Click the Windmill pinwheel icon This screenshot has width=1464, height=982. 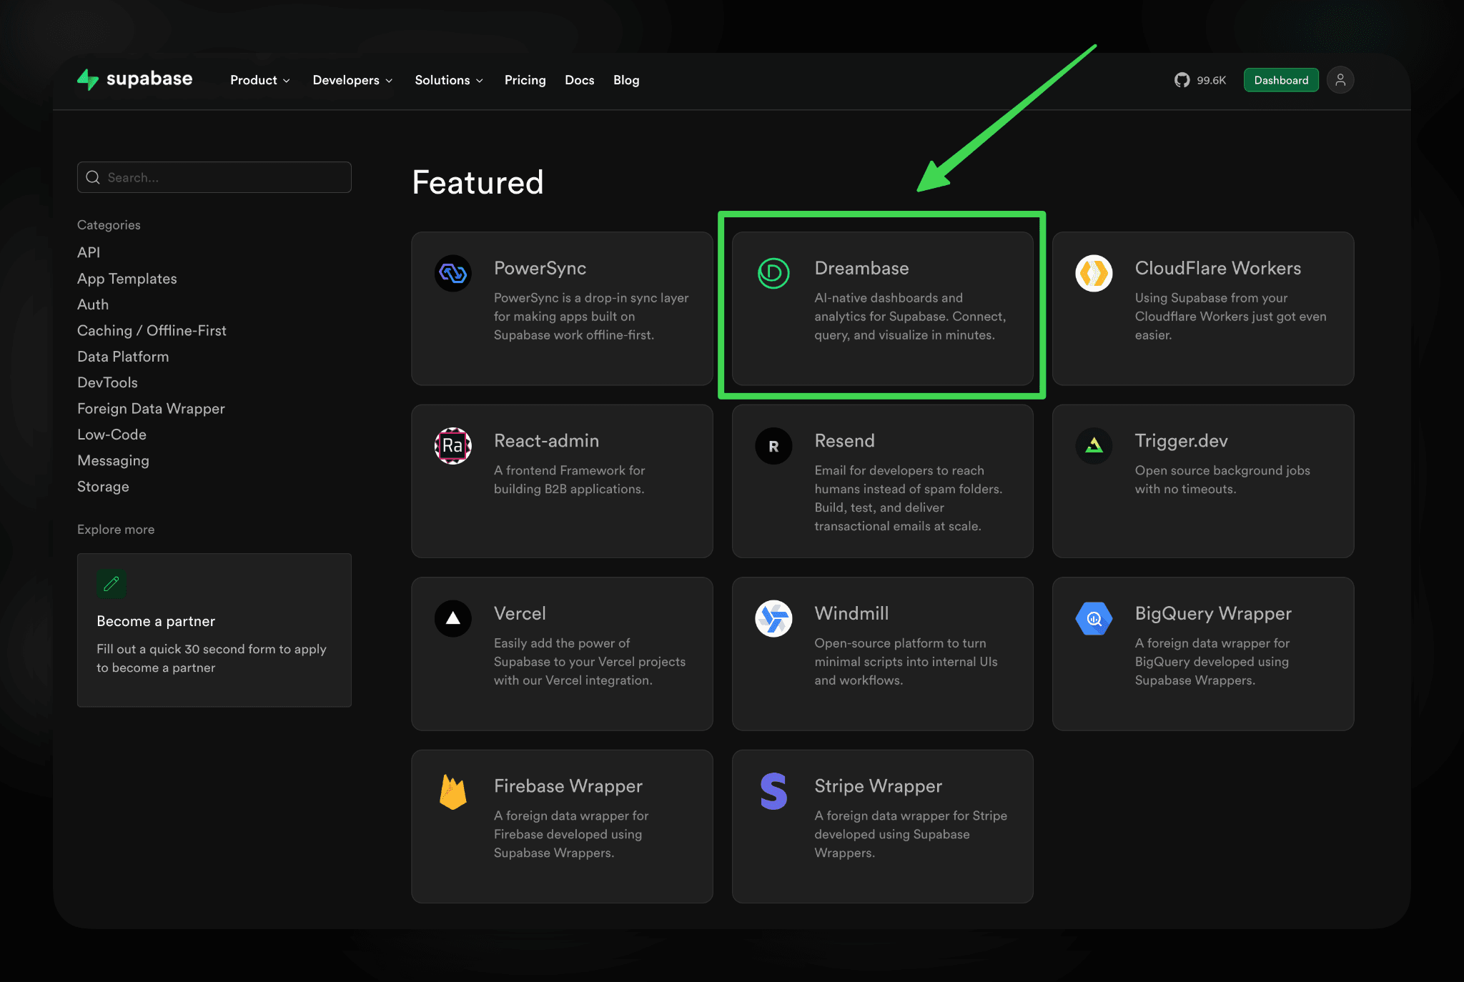coord(773,618)
